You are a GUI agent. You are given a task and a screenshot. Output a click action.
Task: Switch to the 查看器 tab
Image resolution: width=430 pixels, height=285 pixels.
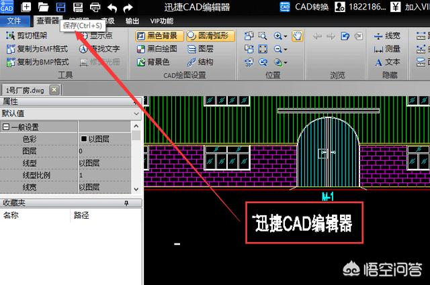(48, 21)
